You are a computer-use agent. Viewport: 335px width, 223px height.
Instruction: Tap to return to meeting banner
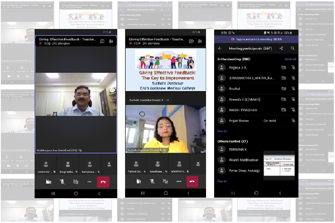point(256,39)
